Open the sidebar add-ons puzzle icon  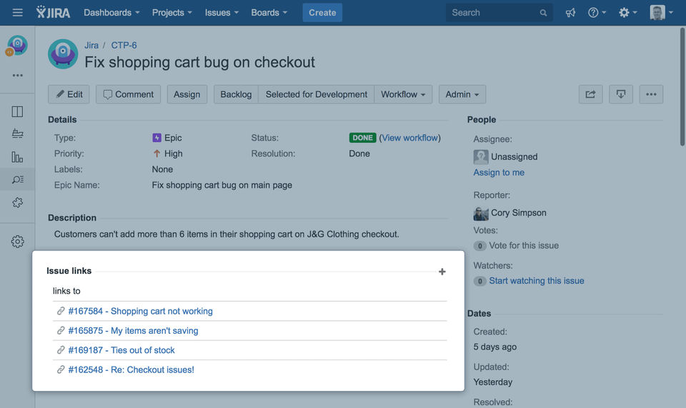tap(18, 203)
